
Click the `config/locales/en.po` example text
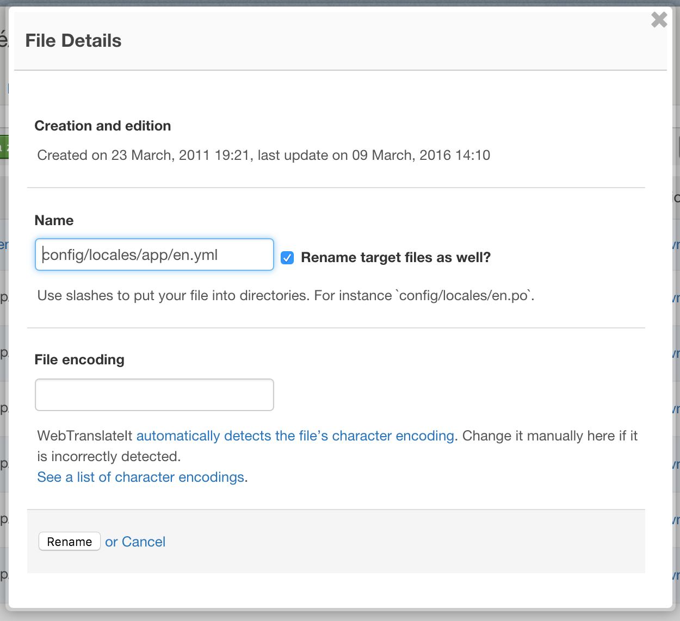(466, 296)
